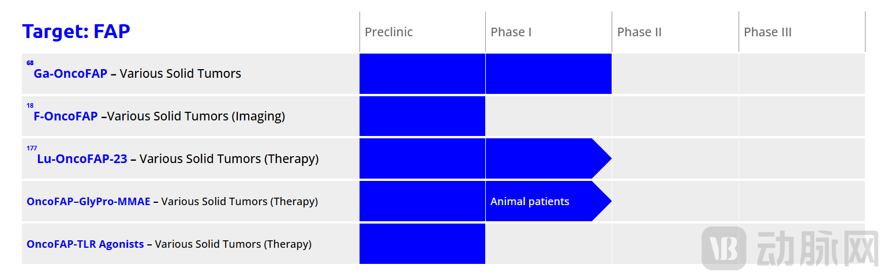This screenshot has height=276, width=884.
Task: Open the OncoFAP-TLR Agonists link
Action: [x=85, y=244]
